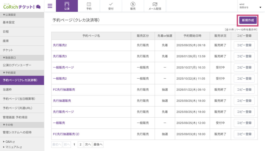
Task: Open the メール配信 icon tab
Action: 155,6
